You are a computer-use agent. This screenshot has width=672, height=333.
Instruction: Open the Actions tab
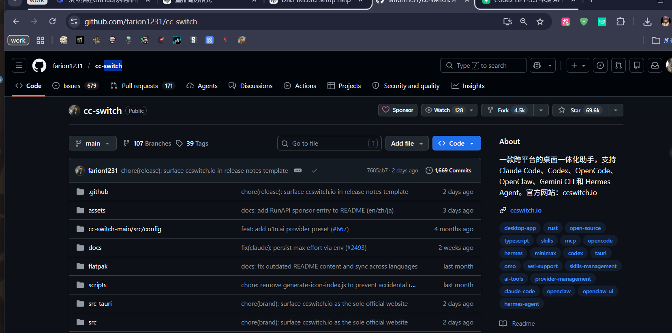(x=300, y=86)
